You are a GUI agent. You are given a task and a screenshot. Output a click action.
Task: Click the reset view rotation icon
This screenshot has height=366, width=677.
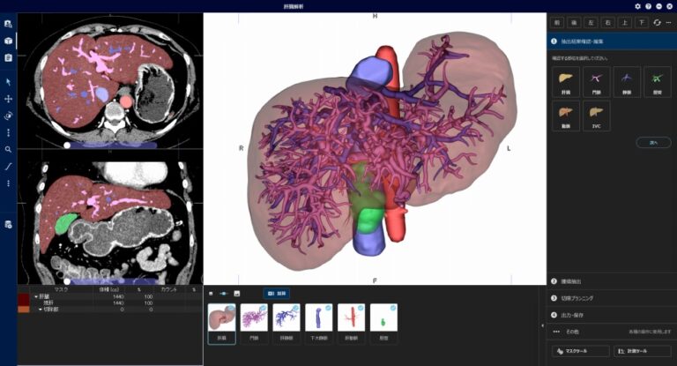[657, 21]
